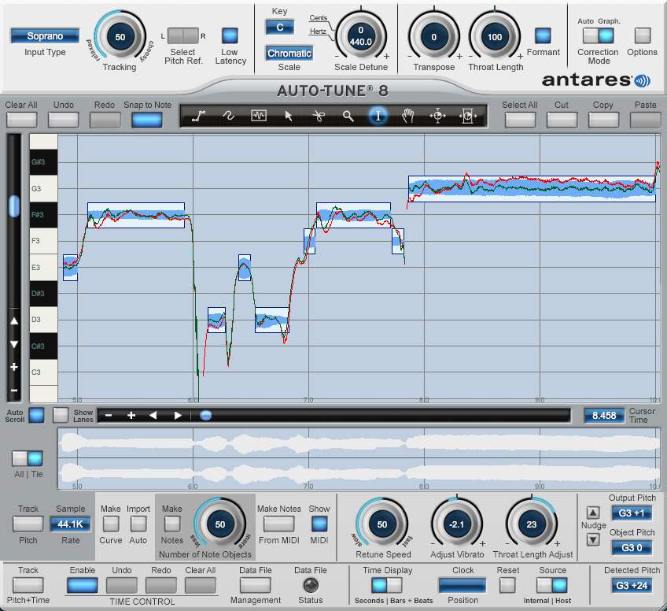Image resolution: width=667 pixels, height=611 pixels.
Task: Select the Curve drawing tool
Action: tap(227, 116)
